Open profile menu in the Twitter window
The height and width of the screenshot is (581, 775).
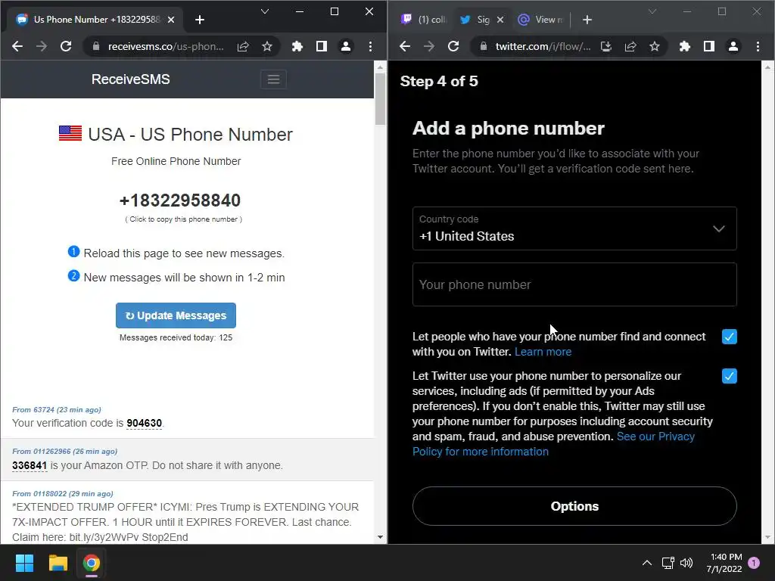(733, 46)
